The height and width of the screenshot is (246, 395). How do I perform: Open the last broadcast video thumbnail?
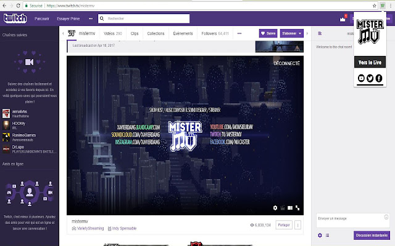[x=280, y=47]
